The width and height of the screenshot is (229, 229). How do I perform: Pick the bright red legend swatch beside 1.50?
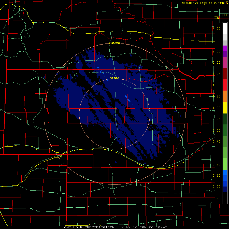tap(225, 85)
